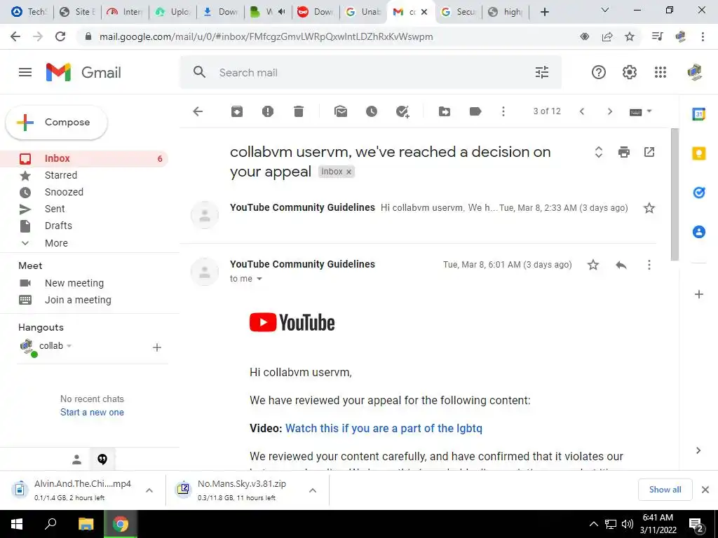This screenshot has height=538, width=718.
Task: Mark conversation as unread
Action: point(341,111)
